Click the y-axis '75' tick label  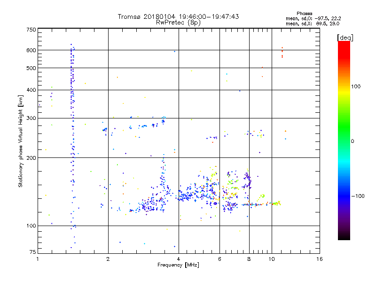[33, 252]
